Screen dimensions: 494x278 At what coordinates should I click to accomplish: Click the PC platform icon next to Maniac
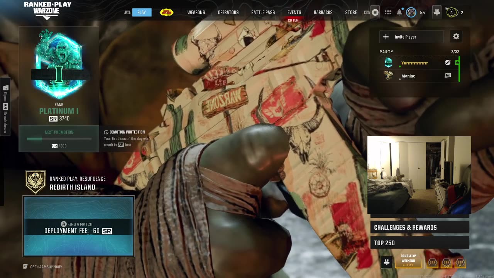click(x=447, y=76)
